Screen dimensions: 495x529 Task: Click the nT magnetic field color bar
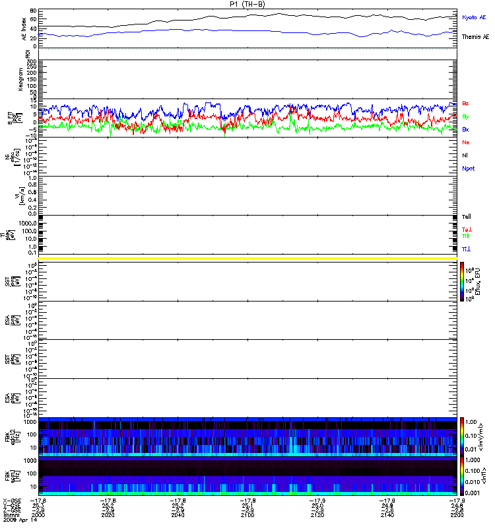[461, 475]
